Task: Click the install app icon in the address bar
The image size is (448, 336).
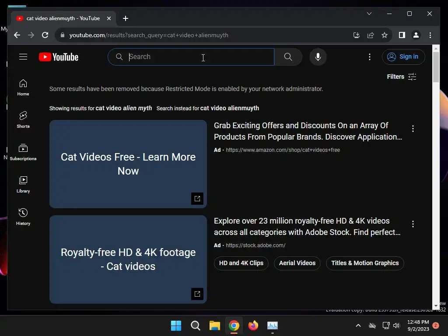Action: (356, 35)
